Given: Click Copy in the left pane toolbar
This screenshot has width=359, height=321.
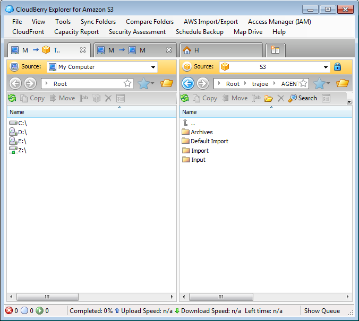Looking at the screenshot, I should click(x=32, y=98).
